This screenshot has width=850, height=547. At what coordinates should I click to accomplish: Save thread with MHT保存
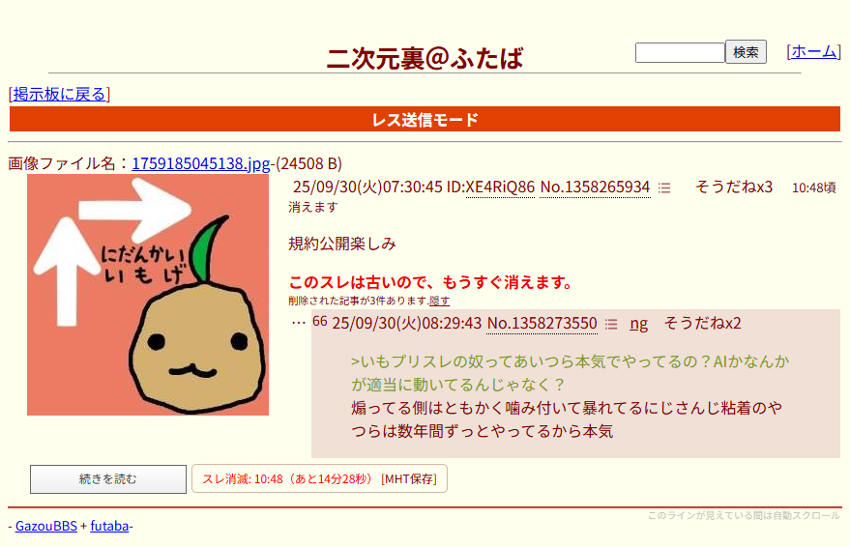pos(409,478)
